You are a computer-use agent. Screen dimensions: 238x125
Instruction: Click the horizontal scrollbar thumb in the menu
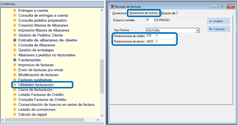tap(44, 120)
